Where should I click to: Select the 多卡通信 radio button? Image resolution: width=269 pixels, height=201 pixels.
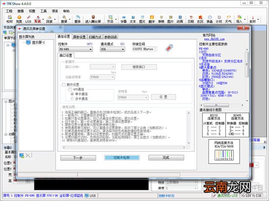pos(72,99)
